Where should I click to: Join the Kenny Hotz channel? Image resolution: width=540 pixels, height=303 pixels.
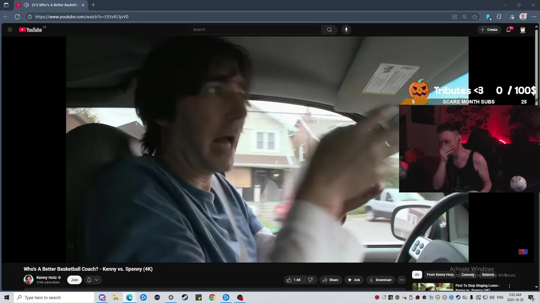click(x=74, y=280)
